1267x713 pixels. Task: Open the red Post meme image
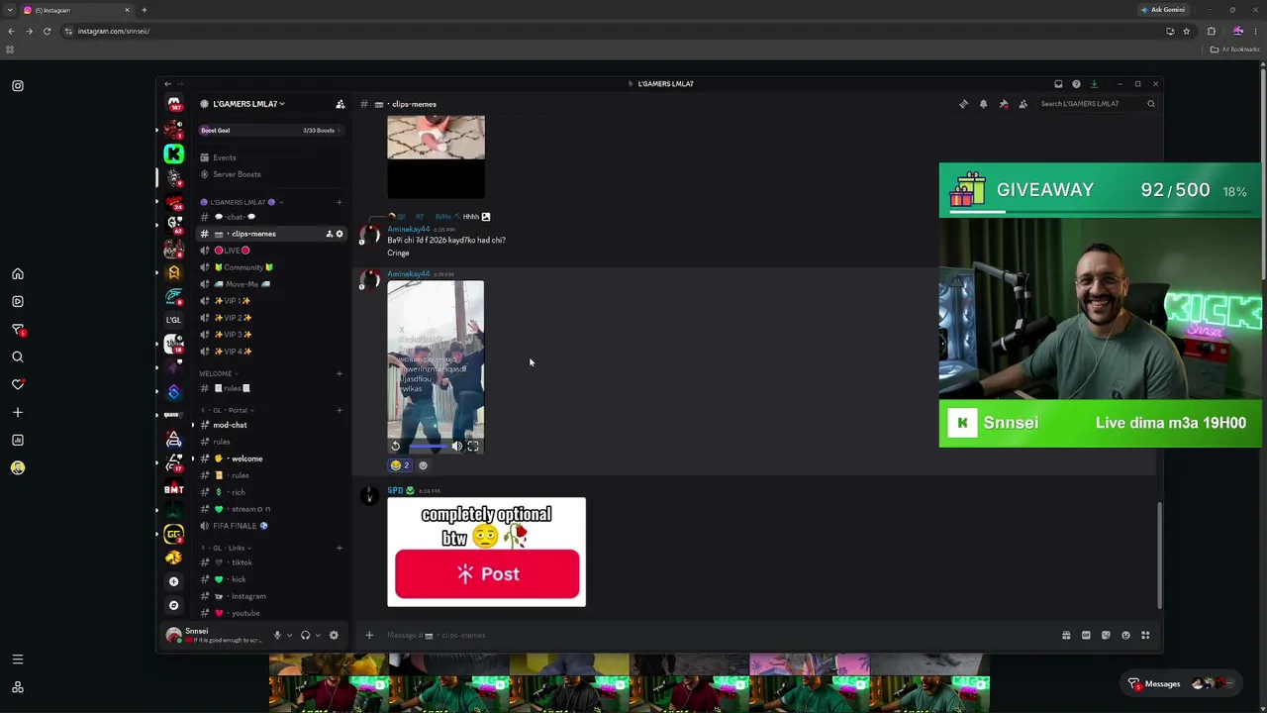coord(486,552)
